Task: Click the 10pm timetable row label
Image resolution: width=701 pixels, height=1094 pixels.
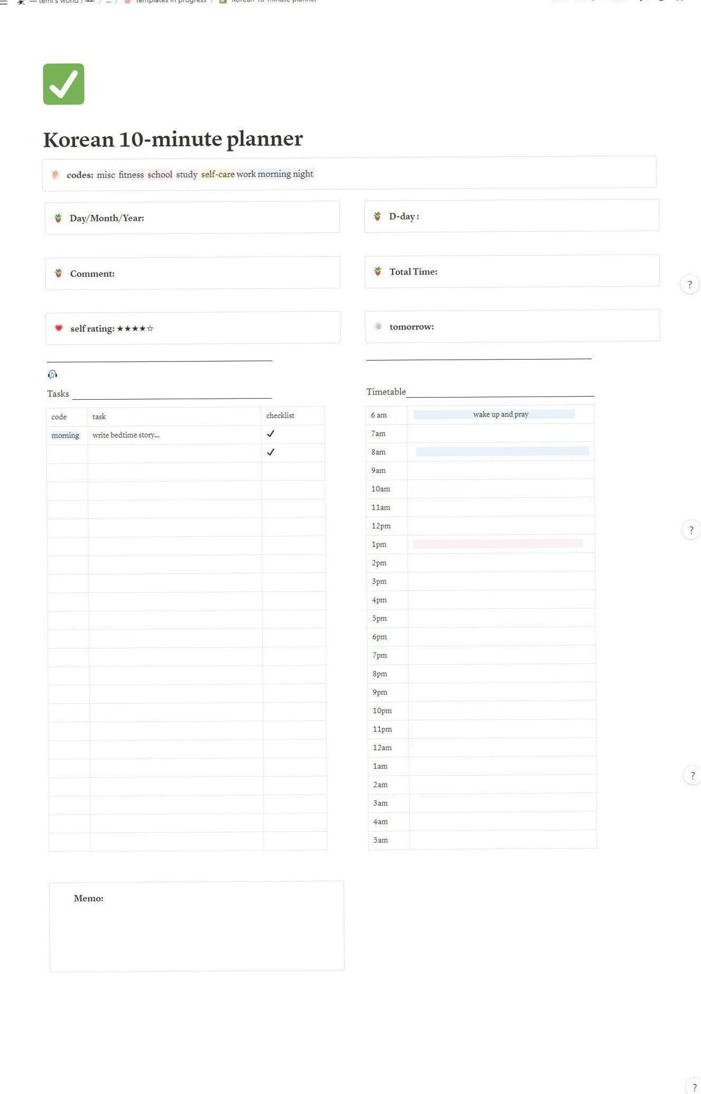Action: pos(382,711)
